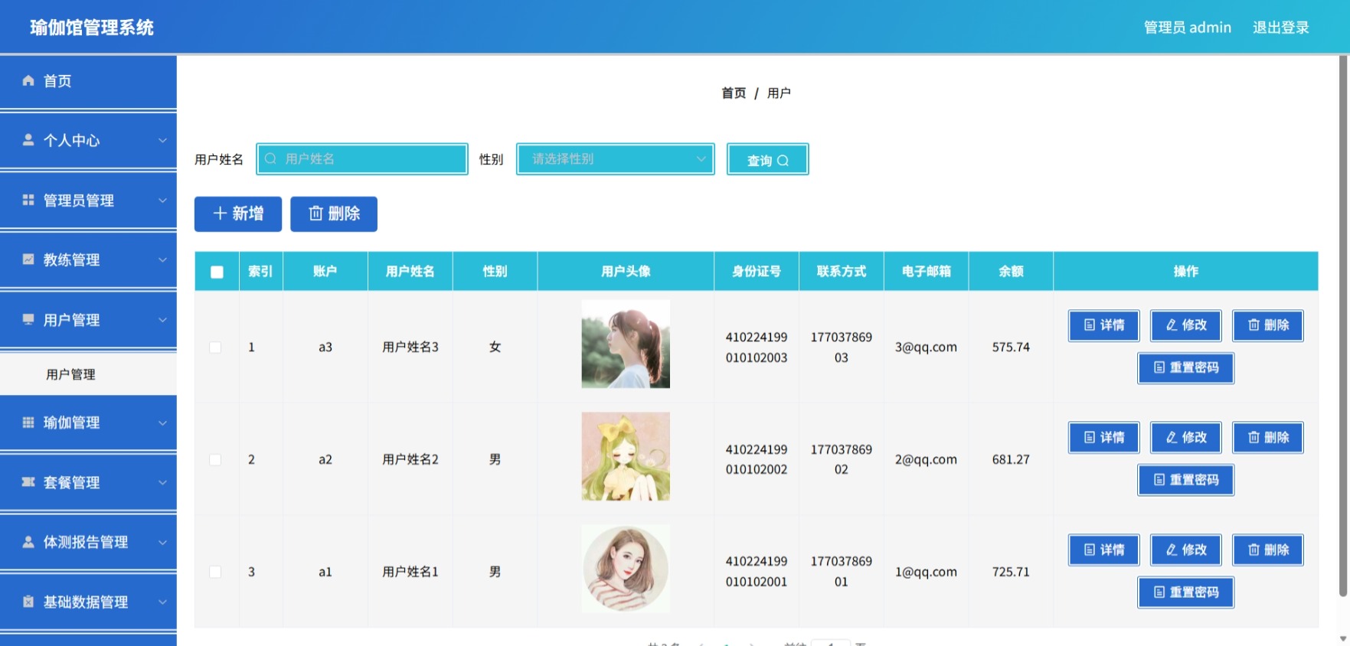Click the vertical page scrollbar
The height and width of the screenshot is (646, 1350).
(x=1343, y=325)
